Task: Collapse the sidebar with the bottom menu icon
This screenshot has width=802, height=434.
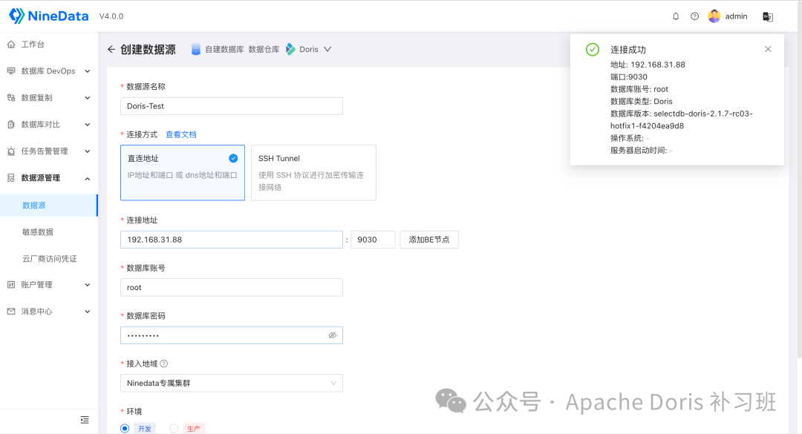Action: 85,420
